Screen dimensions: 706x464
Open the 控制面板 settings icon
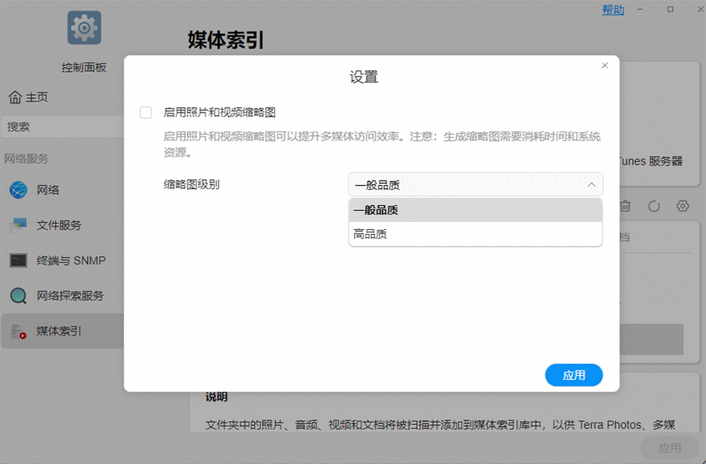[83, 26]
